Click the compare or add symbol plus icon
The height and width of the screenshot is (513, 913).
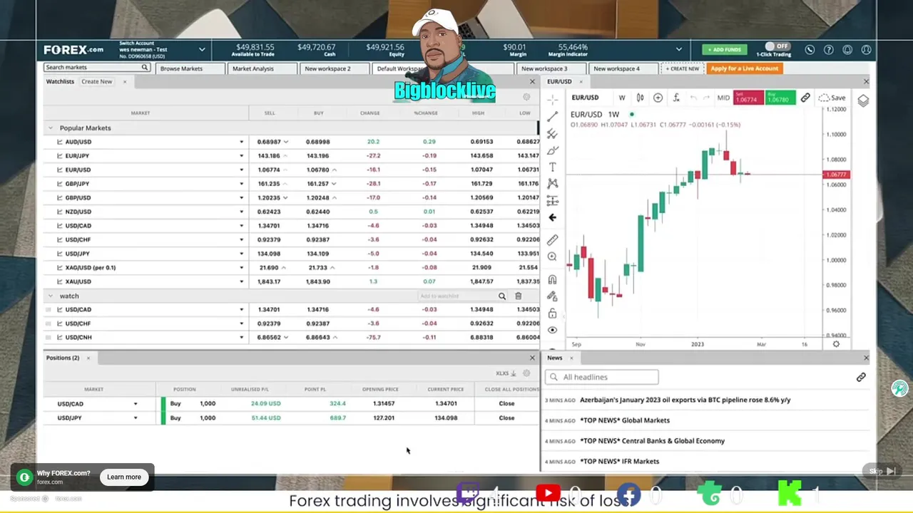coord(658,98)
